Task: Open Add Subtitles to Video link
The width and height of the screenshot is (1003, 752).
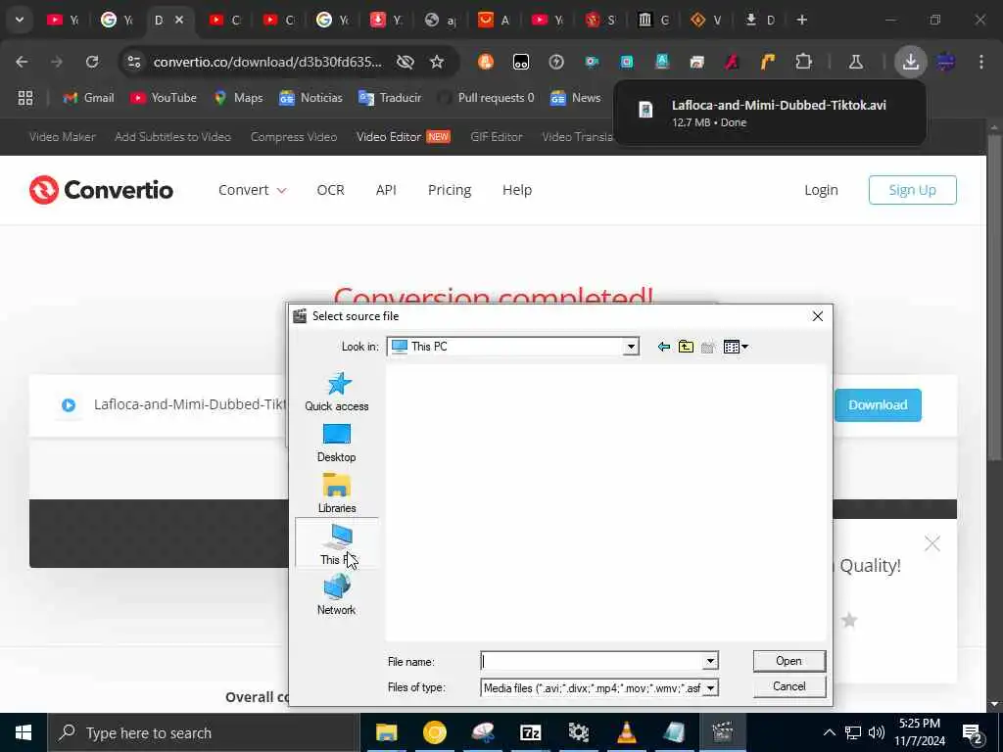Action: tap(172, 137)
